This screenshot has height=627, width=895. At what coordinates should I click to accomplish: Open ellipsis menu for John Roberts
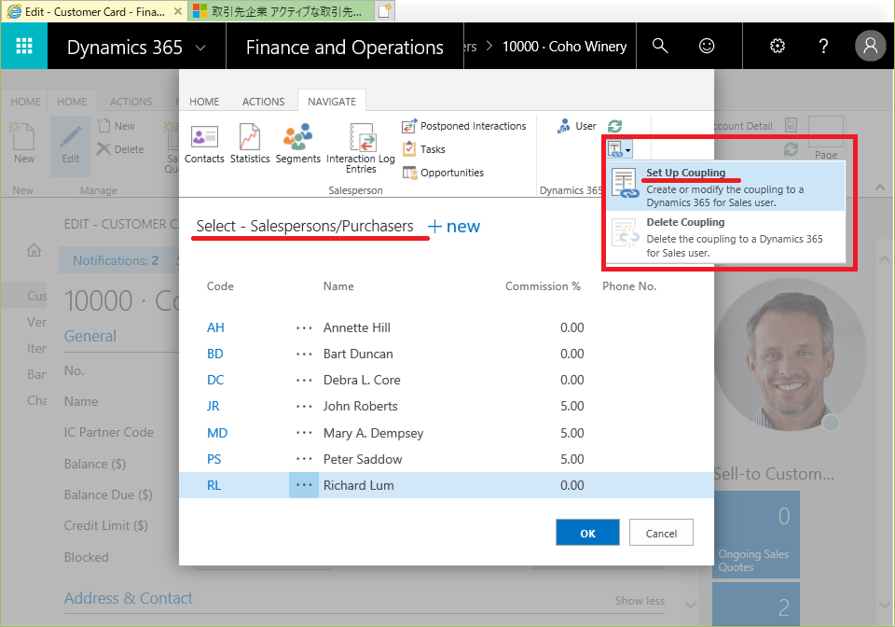[x=304, y=407]
